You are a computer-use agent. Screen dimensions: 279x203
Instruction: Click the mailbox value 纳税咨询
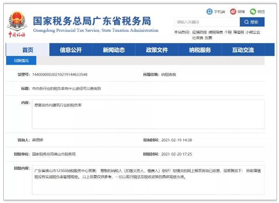click(x=169, y=75)
